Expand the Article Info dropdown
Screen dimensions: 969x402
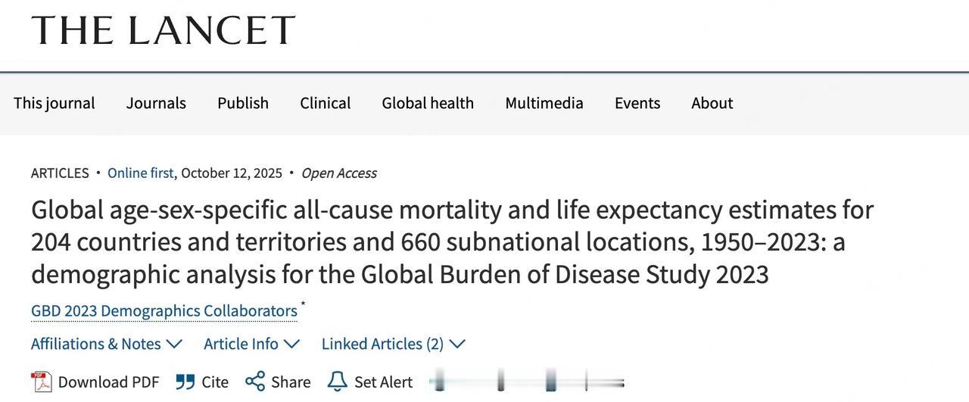tap(251, 344)
